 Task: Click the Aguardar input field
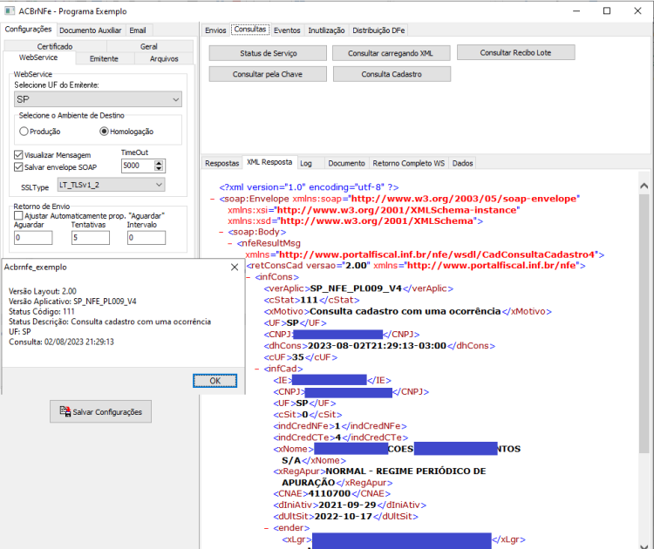[33, 238]
